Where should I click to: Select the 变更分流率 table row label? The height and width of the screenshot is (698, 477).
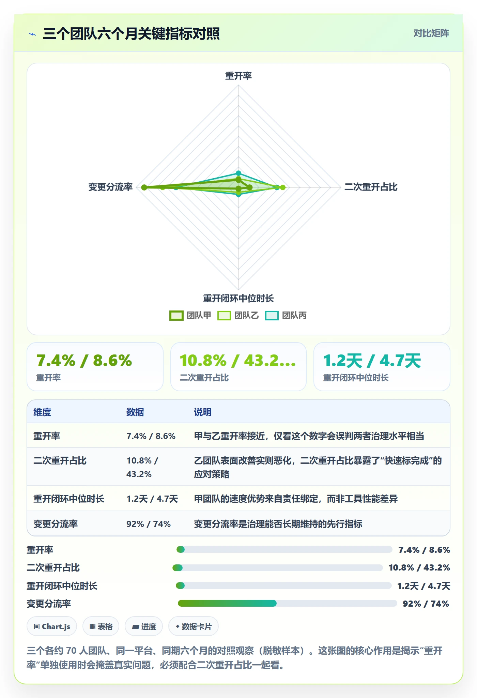point(56,523)
